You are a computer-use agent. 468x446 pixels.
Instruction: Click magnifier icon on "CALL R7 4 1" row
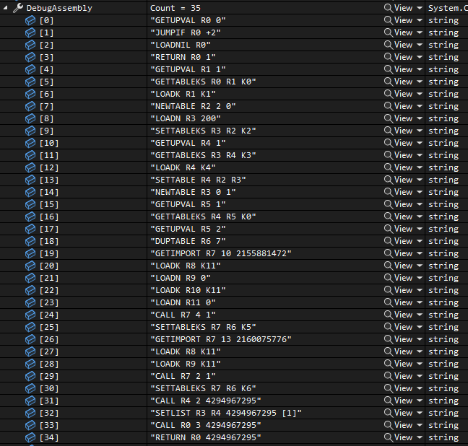pos(389,315)
